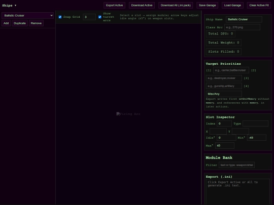
Task: Click the slot Type field
Action: (255, 124)
